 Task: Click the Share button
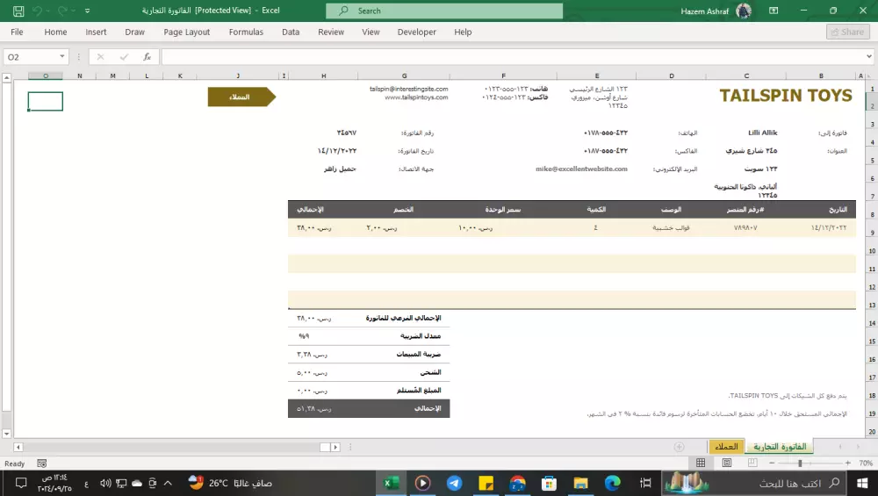(x=847, y=32)
